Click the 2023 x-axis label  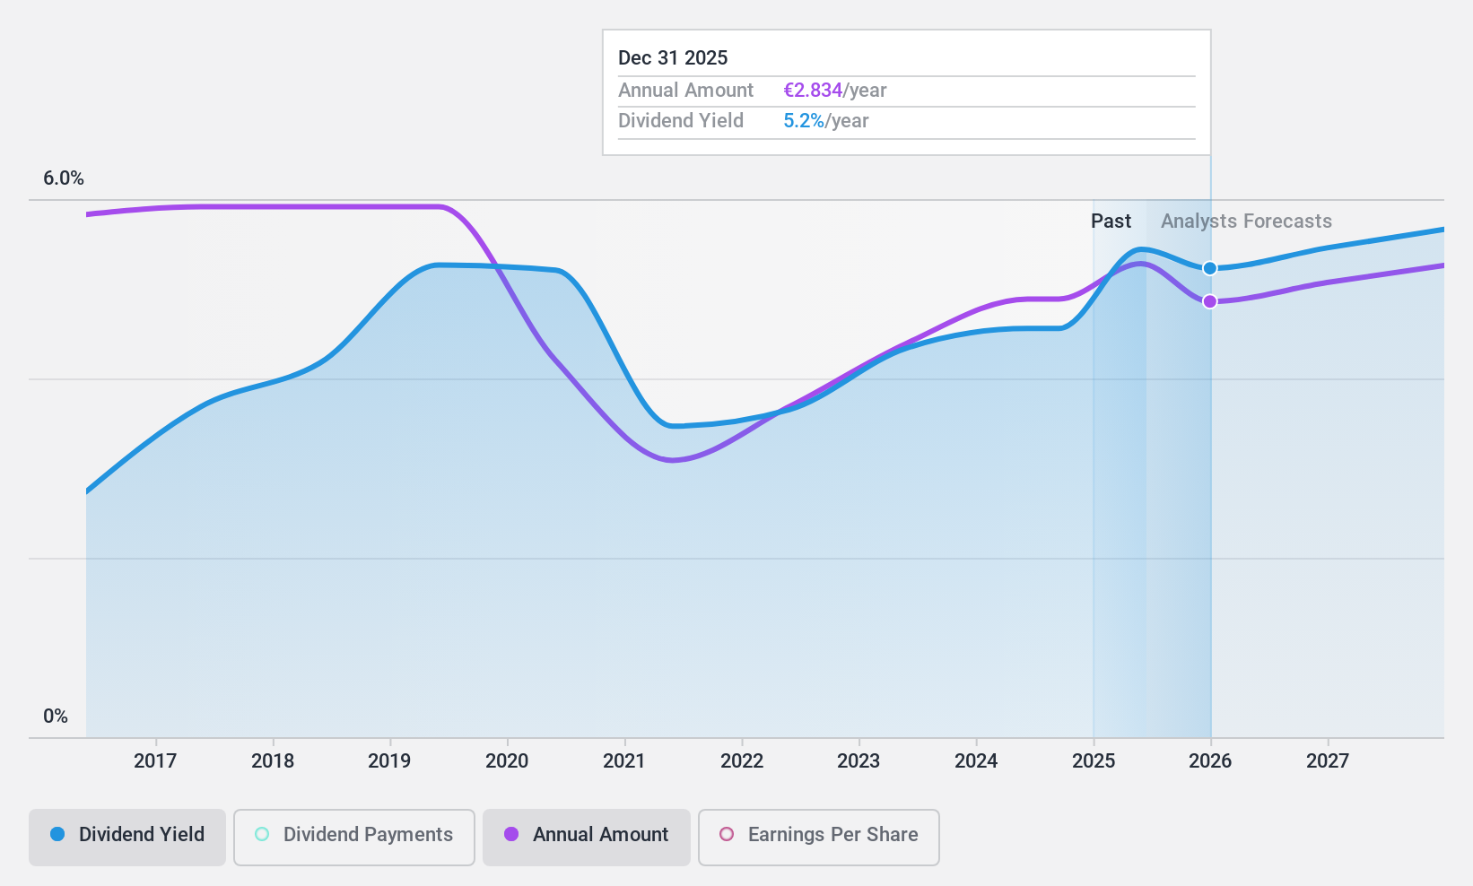(x=859, y=761)
